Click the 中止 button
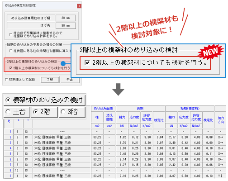 point(70,80)
